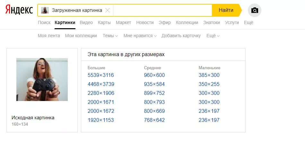The image size is (305, 143).
Task: Open the 2000×1671 size link
Action: tap(101, 102)
